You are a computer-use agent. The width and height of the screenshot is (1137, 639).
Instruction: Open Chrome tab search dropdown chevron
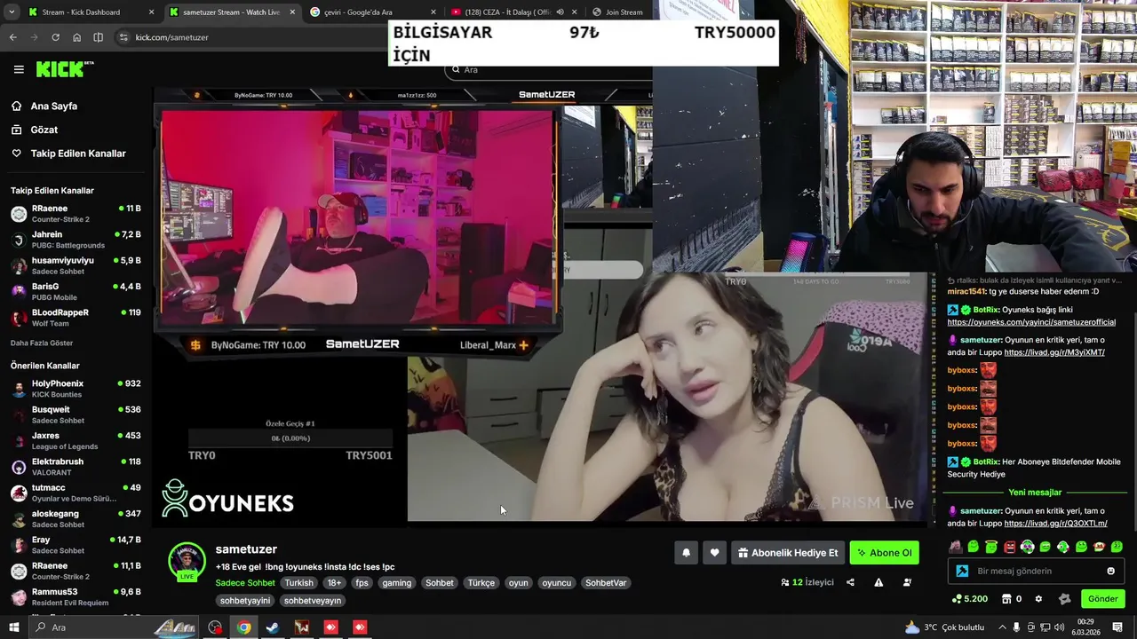(12, 12)
